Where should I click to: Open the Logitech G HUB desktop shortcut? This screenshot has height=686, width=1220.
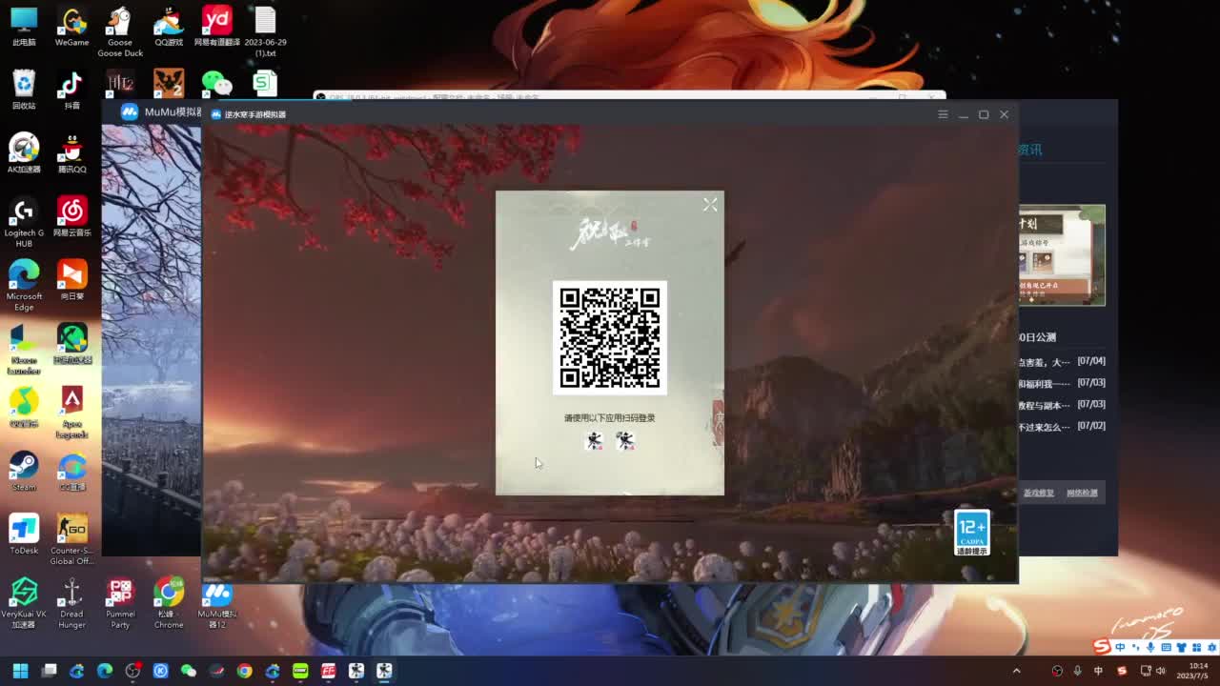(x=24, y=222)
